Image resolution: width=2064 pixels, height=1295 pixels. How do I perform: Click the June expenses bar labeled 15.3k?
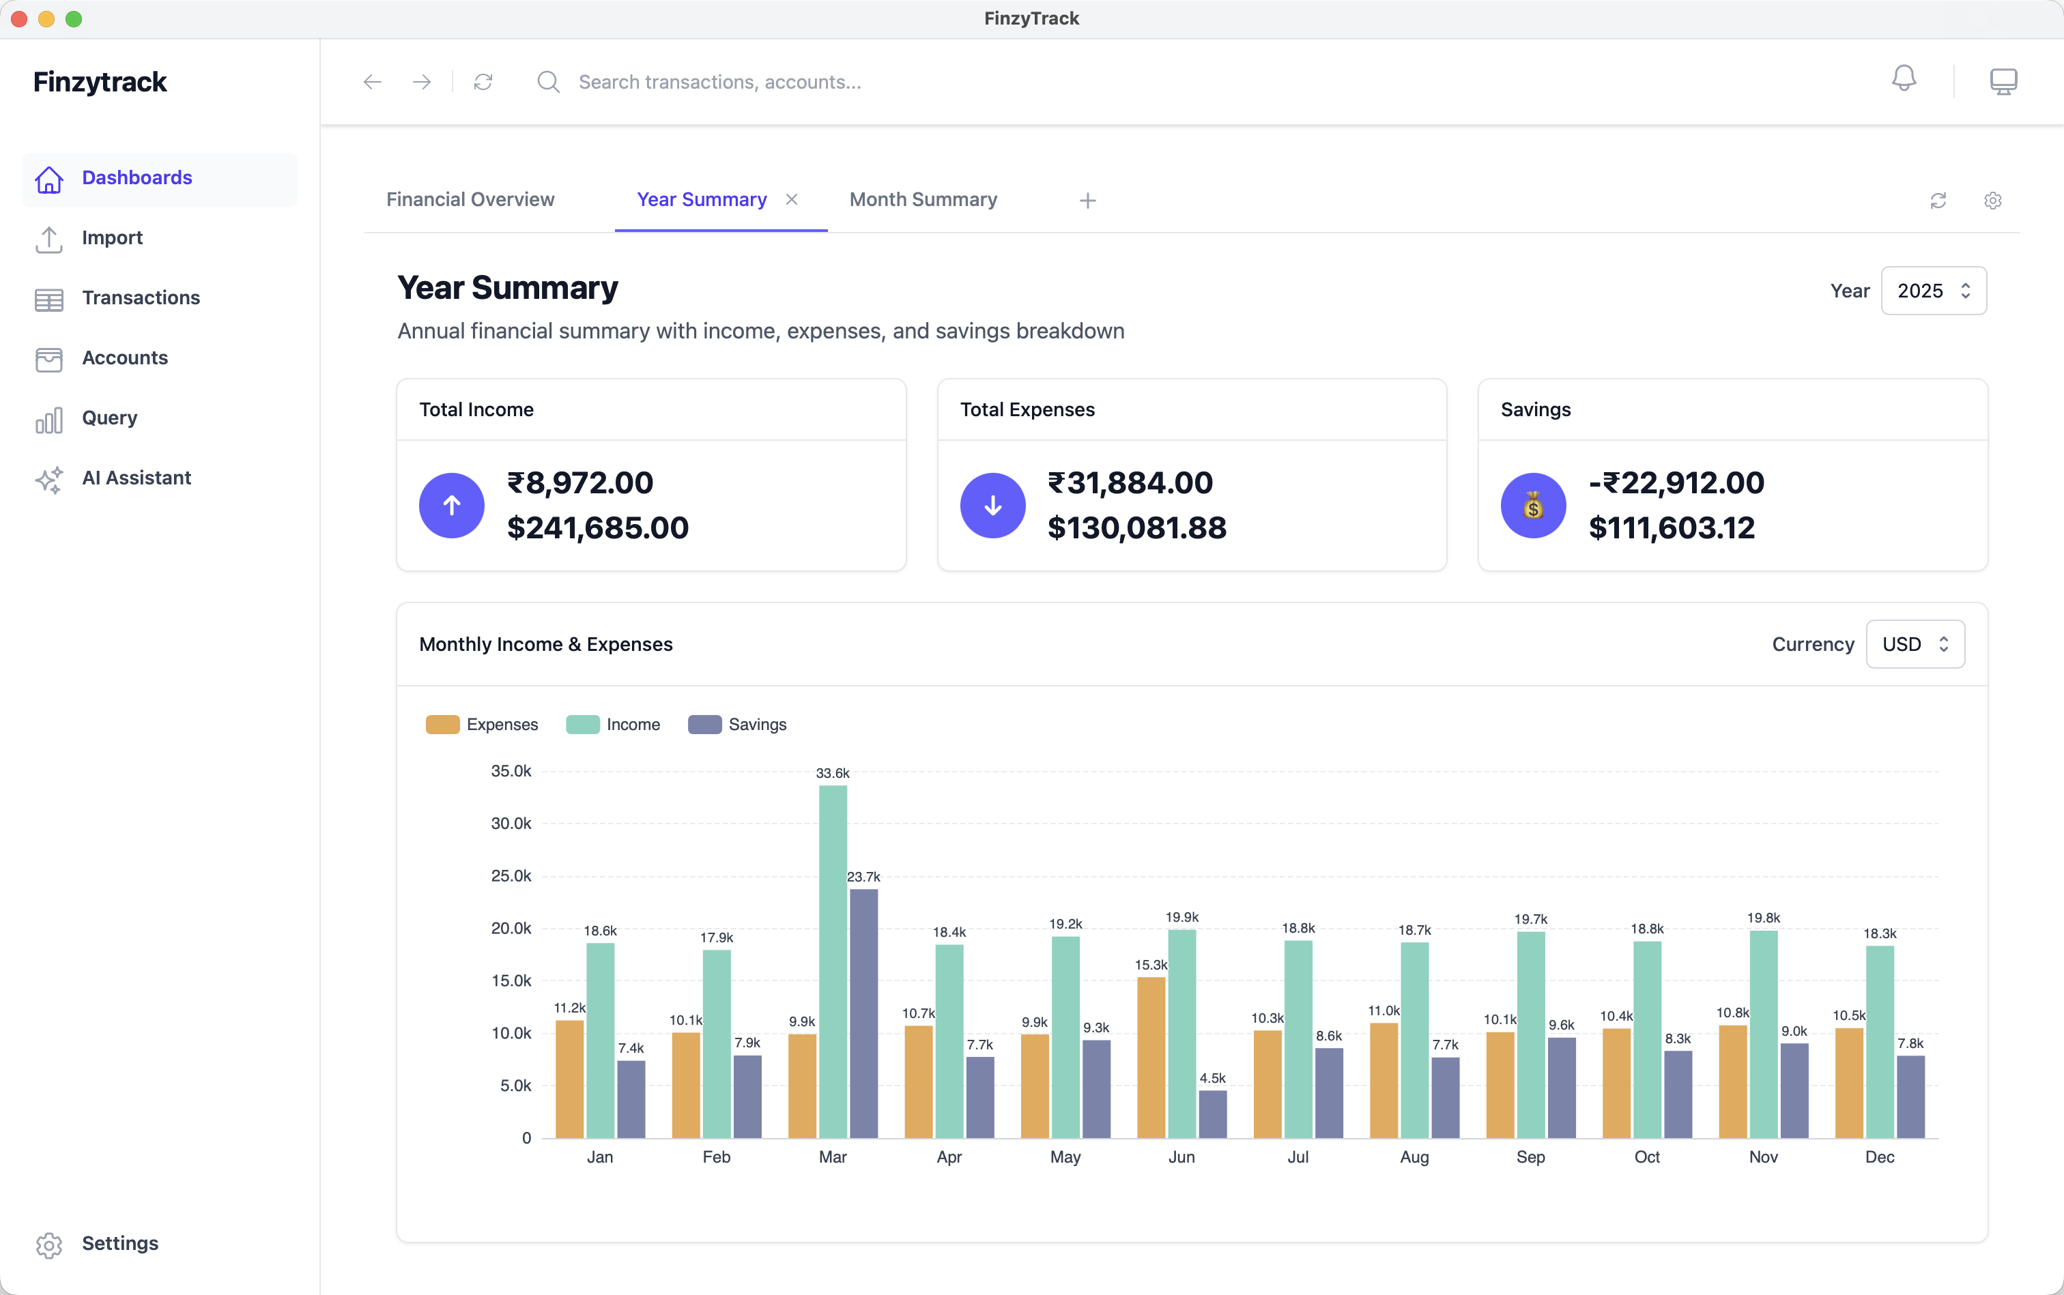[x=1151, y=1058]
